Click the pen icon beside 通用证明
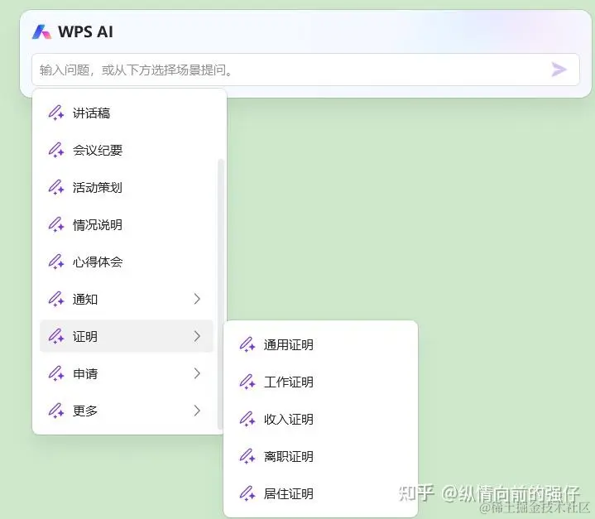The height and width of the screenshot is (519, 595). pos(247,344)
